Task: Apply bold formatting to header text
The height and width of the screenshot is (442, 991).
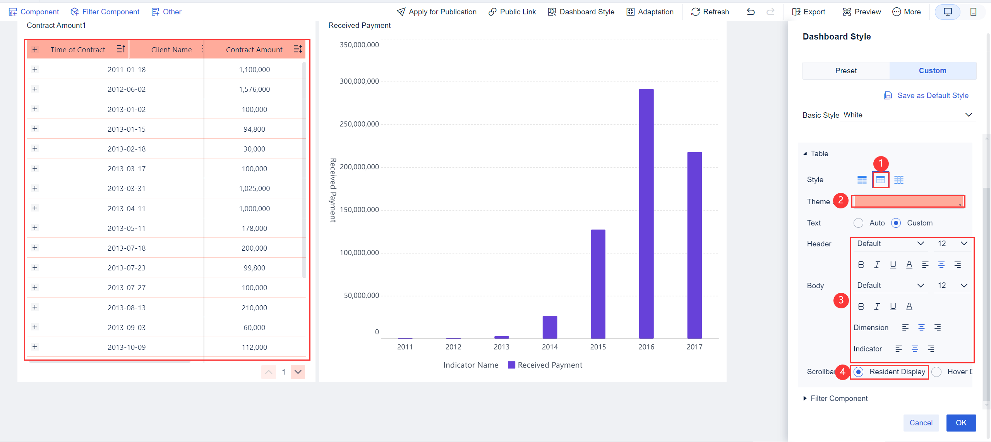Action: point(861,265)
